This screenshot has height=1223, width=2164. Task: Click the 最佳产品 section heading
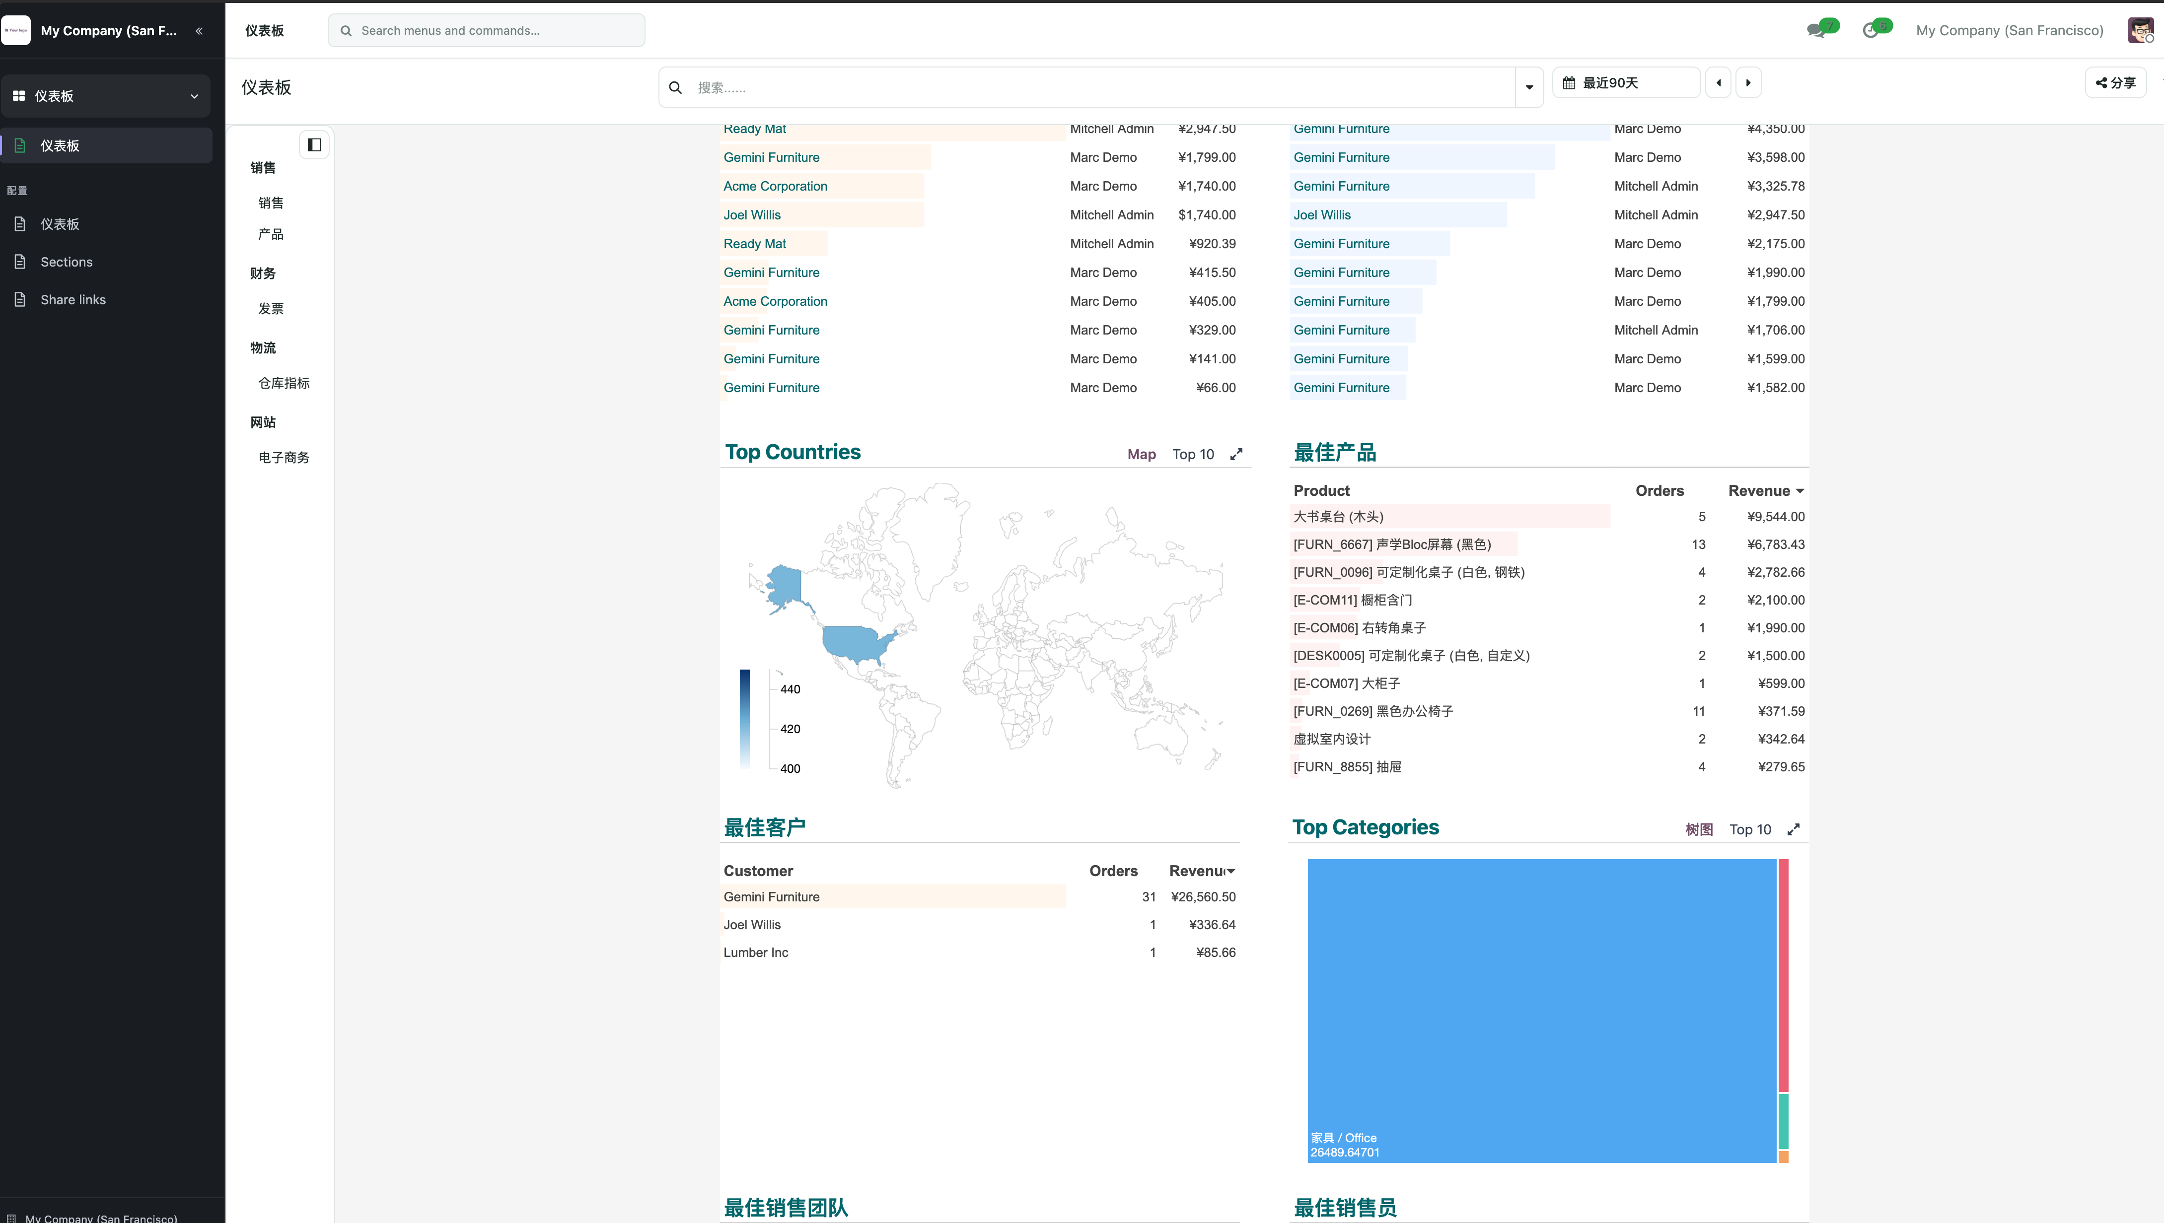(x=1334, y=452)
